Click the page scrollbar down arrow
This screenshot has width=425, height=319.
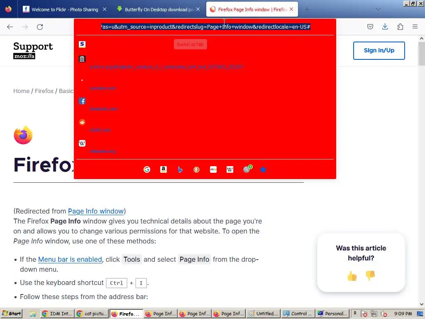422,304
